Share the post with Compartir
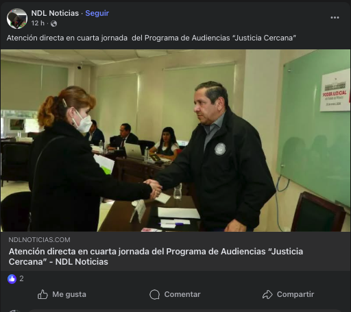Viewport: 351px width, 312px height. tap(295, 294)
